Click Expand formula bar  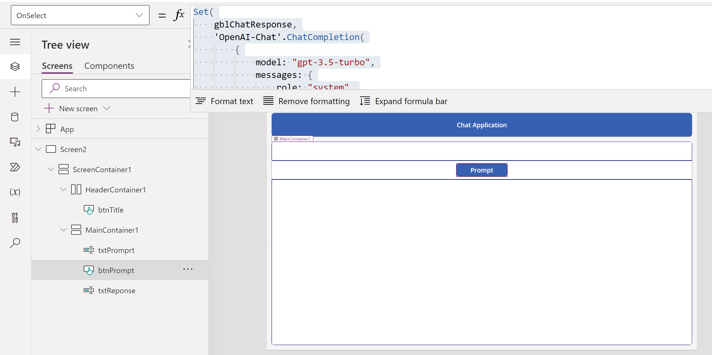tap(404, 101)
